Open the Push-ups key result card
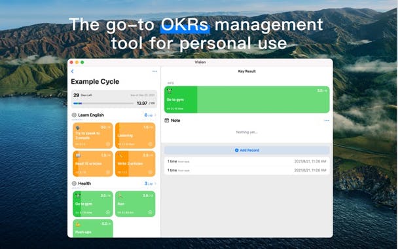 (93, 229)
